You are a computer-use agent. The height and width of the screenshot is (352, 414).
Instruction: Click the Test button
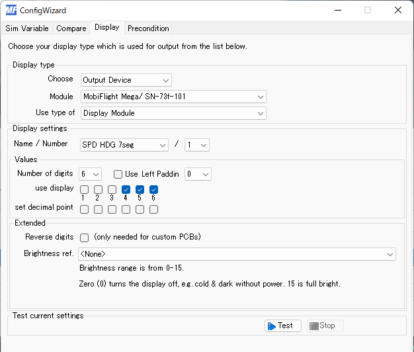(283, 326)
